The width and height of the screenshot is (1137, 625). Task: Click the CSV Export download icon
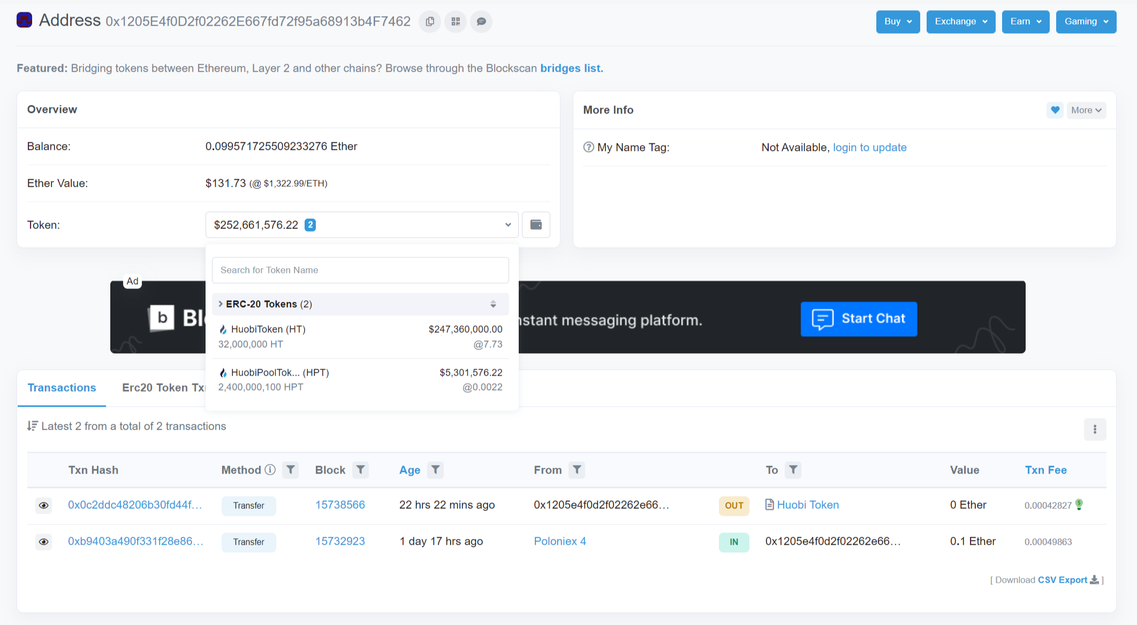coord(1095,580)
